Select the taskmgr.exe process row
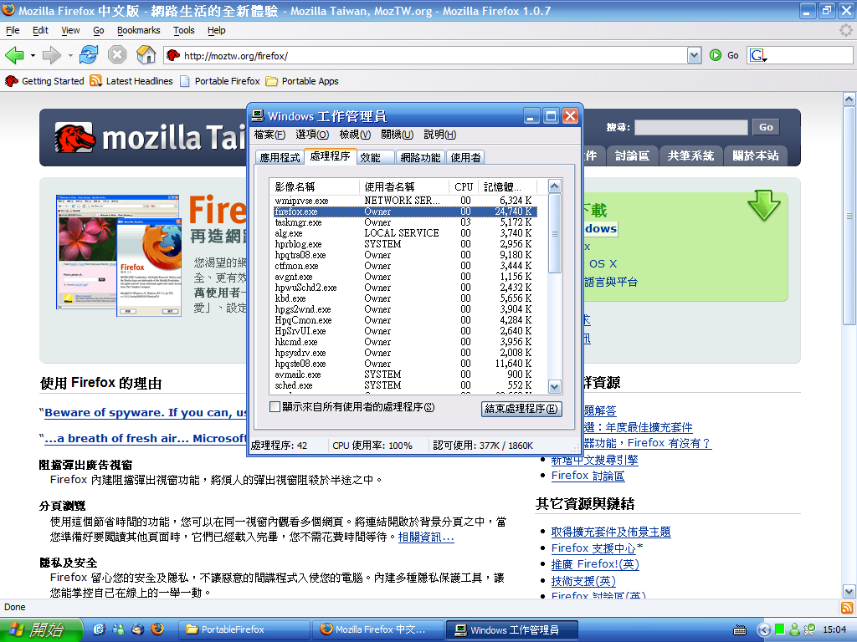 click(x=405, y=222)
